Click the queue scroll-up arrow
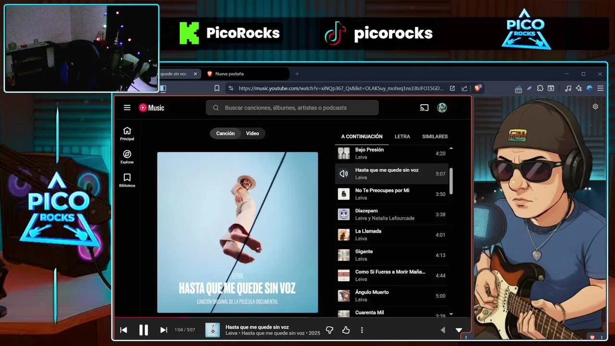Viewport: 615px width, 346px height. [451, 148]
